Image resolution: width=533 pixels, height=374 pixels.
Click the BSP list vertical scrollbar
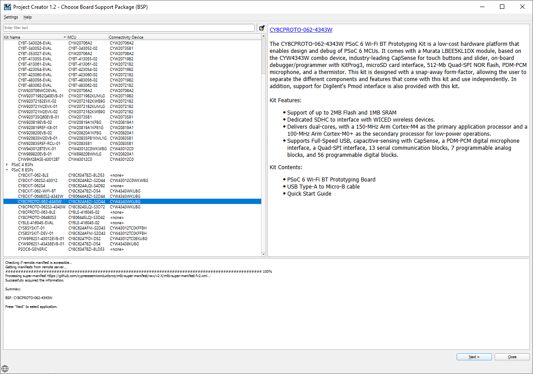263,145
